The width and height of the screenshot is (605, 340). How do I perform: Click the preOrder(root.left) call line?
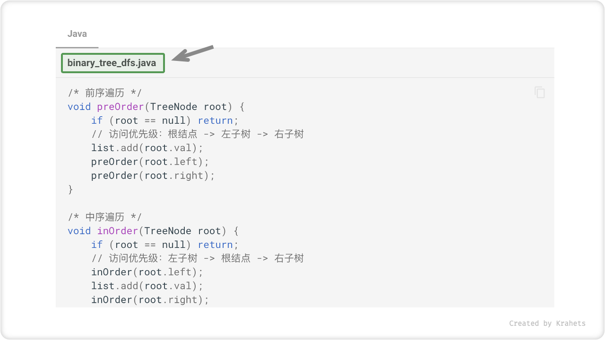click(x=150, y=162)
